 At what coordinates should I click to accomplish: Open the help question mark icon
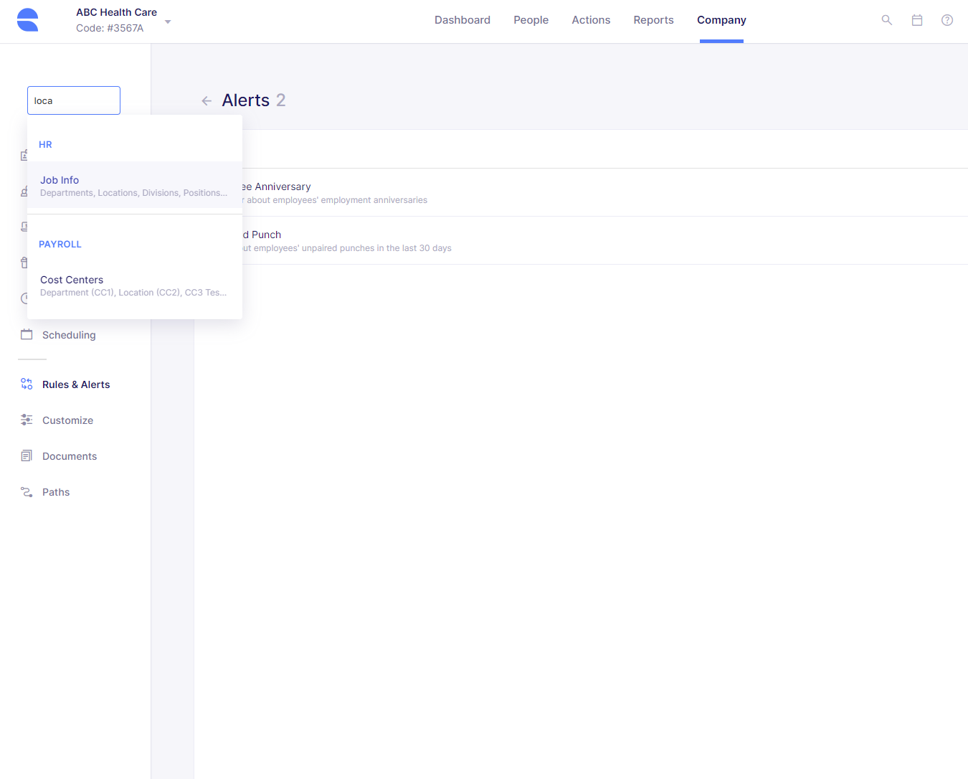tap(947, 20)
